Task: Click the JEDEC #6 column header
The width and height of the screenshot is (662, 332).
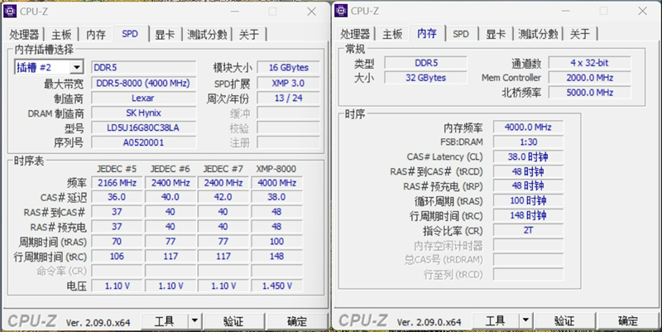Action: coord(170,169)
